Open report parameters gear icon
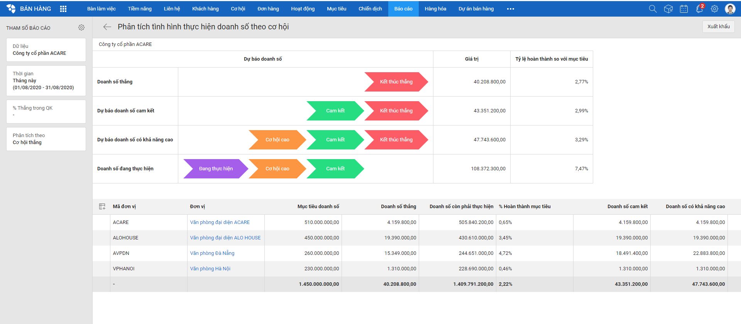 click(81, 27)
